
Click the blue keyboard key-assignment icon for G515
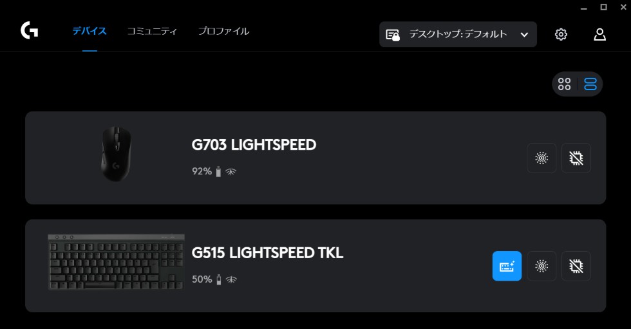[x=507, y=266]
